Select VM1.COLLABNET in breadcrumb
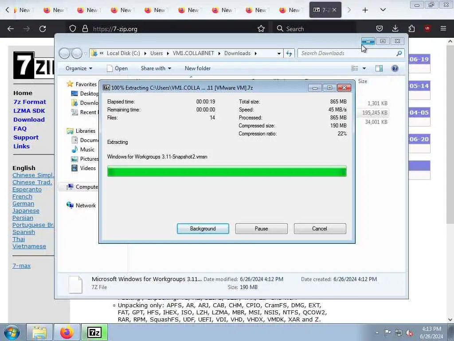The width and height of the screenshot is (454, 341). click(193, 53)
